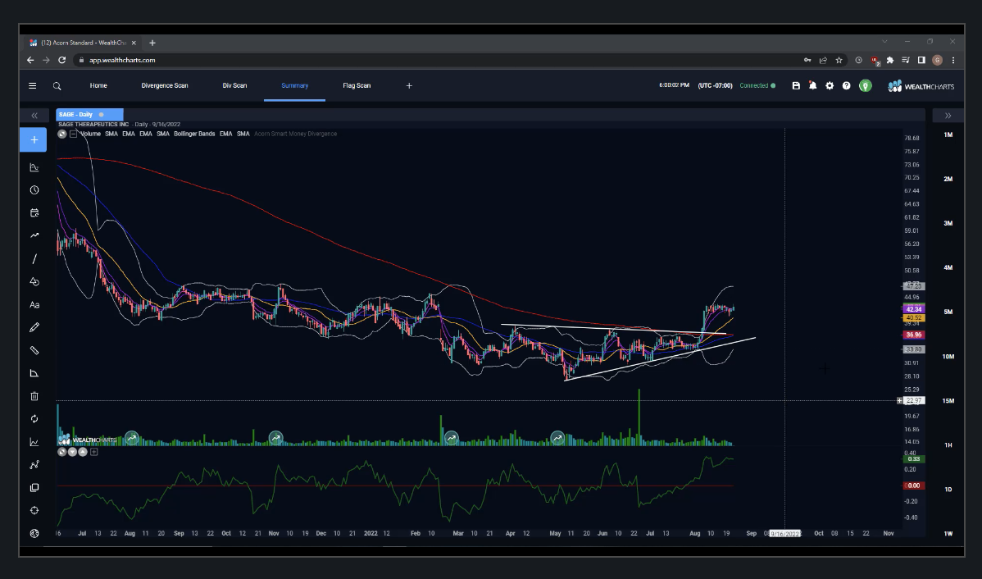Select the line drawing tool

34,259
